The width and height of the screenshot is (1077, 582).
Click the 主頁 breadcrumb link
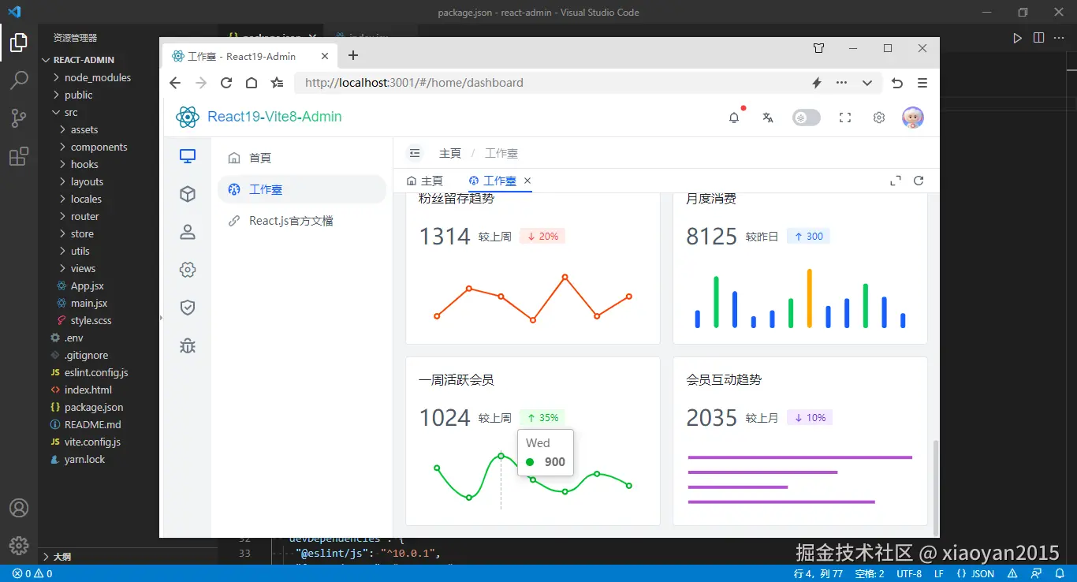[450, 153]
